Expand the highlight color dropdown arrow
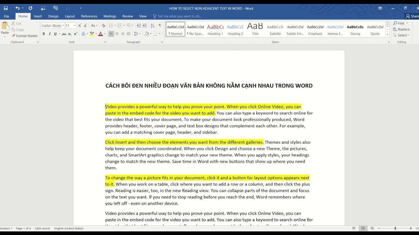Screen dimensions: 419x235 tap(96, 34)
